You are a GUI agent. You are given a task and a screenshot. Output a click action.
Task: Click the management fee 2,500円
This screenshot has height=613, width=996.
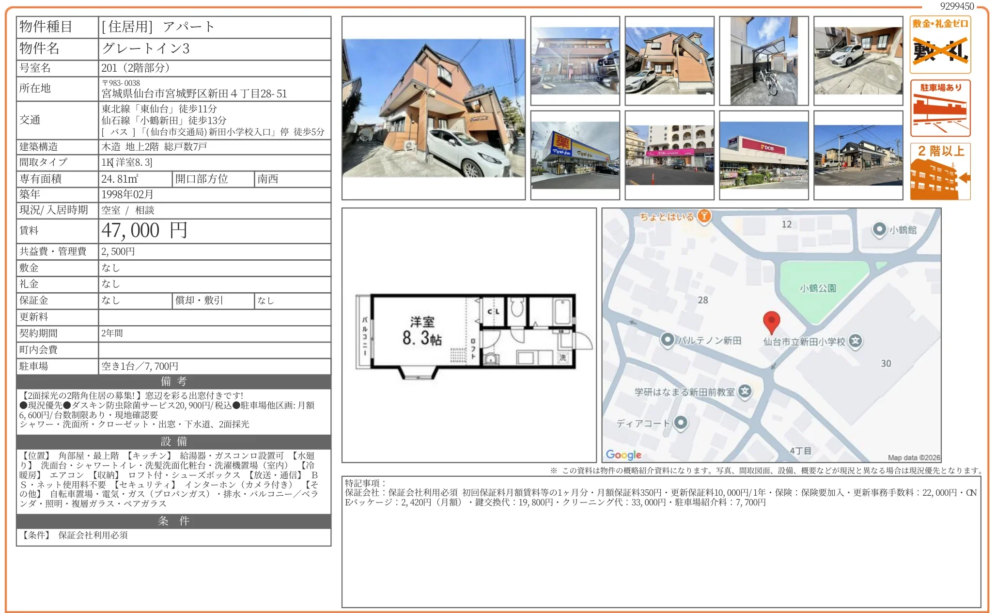click(118, 251)
